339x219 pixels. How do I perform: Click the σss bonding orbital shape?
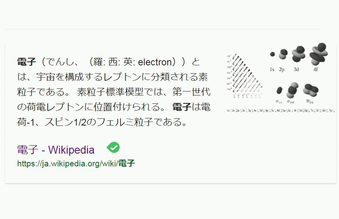click(x=279, y=91)
